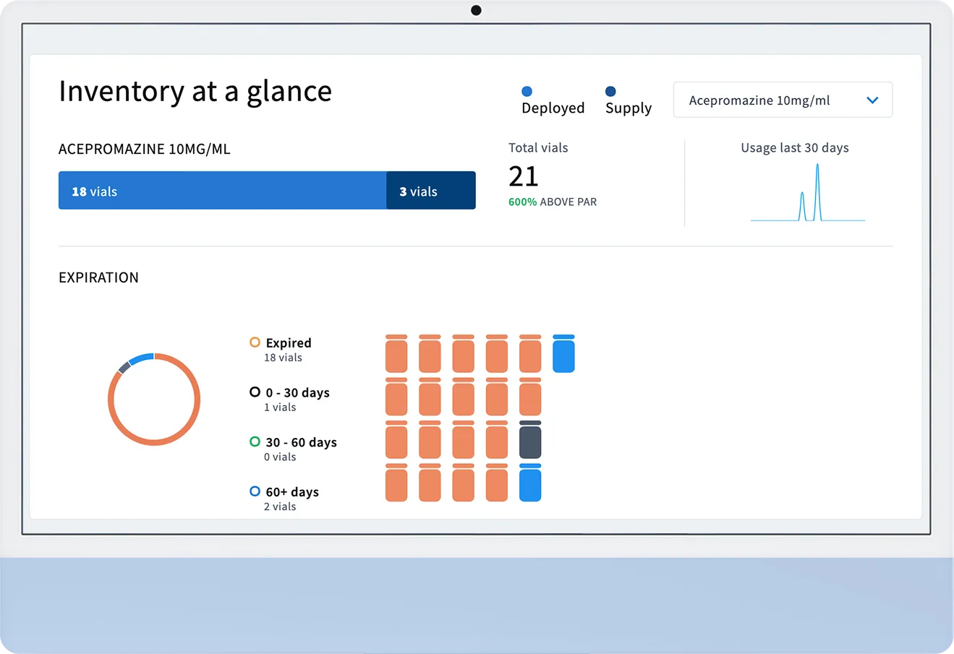The width and height of the screenshot is (954, 654).
Task: Click the dark gray vial icon
Action: [x=530, y=440]
